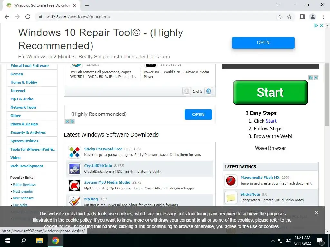This screenshot has width=330, height=247.
Task: Bookmark this page with the star icon
Action: (x=289, y=17)
